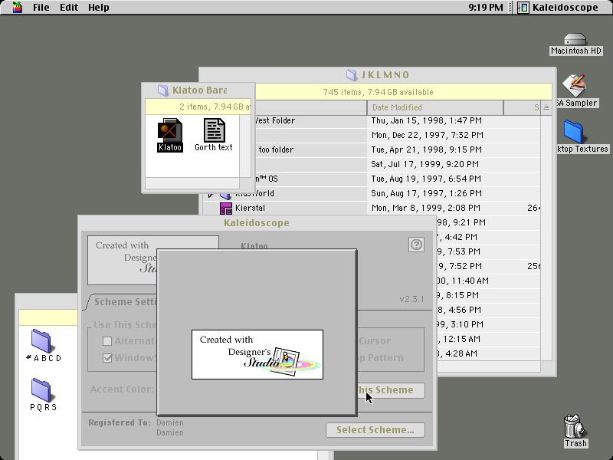This screenshot has height=460, width=613.
Task: Click the date Mon, Dec 22, 1997, 7:32 PM
Action: click(428, 135)
